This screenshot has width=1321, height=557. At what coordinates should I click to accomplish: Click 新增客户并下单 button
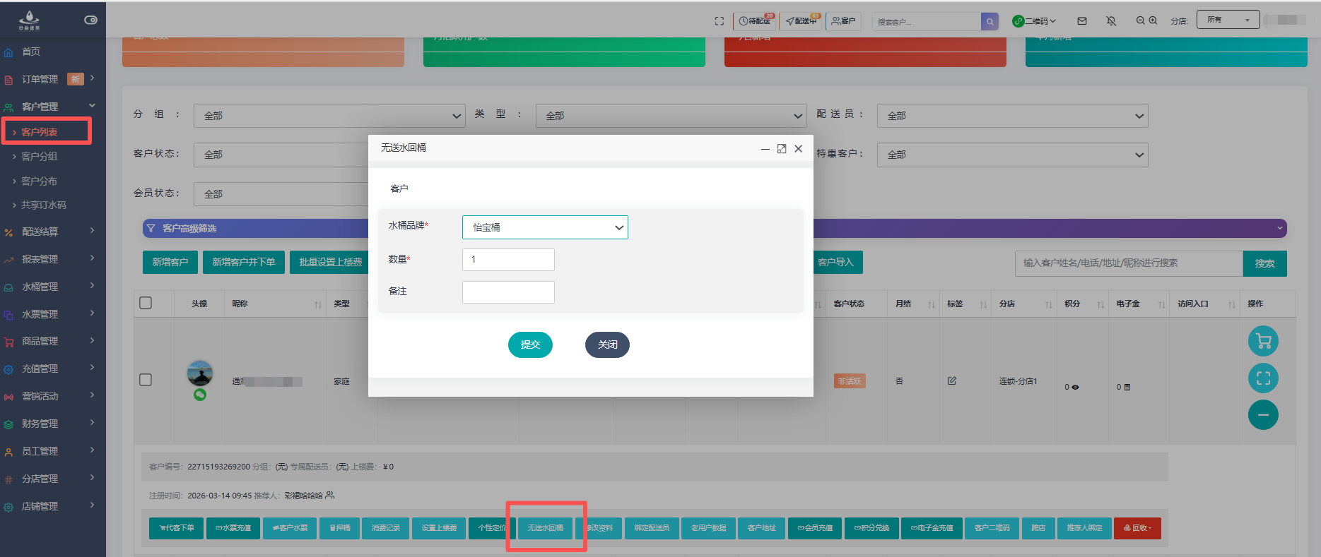(244, 262)
